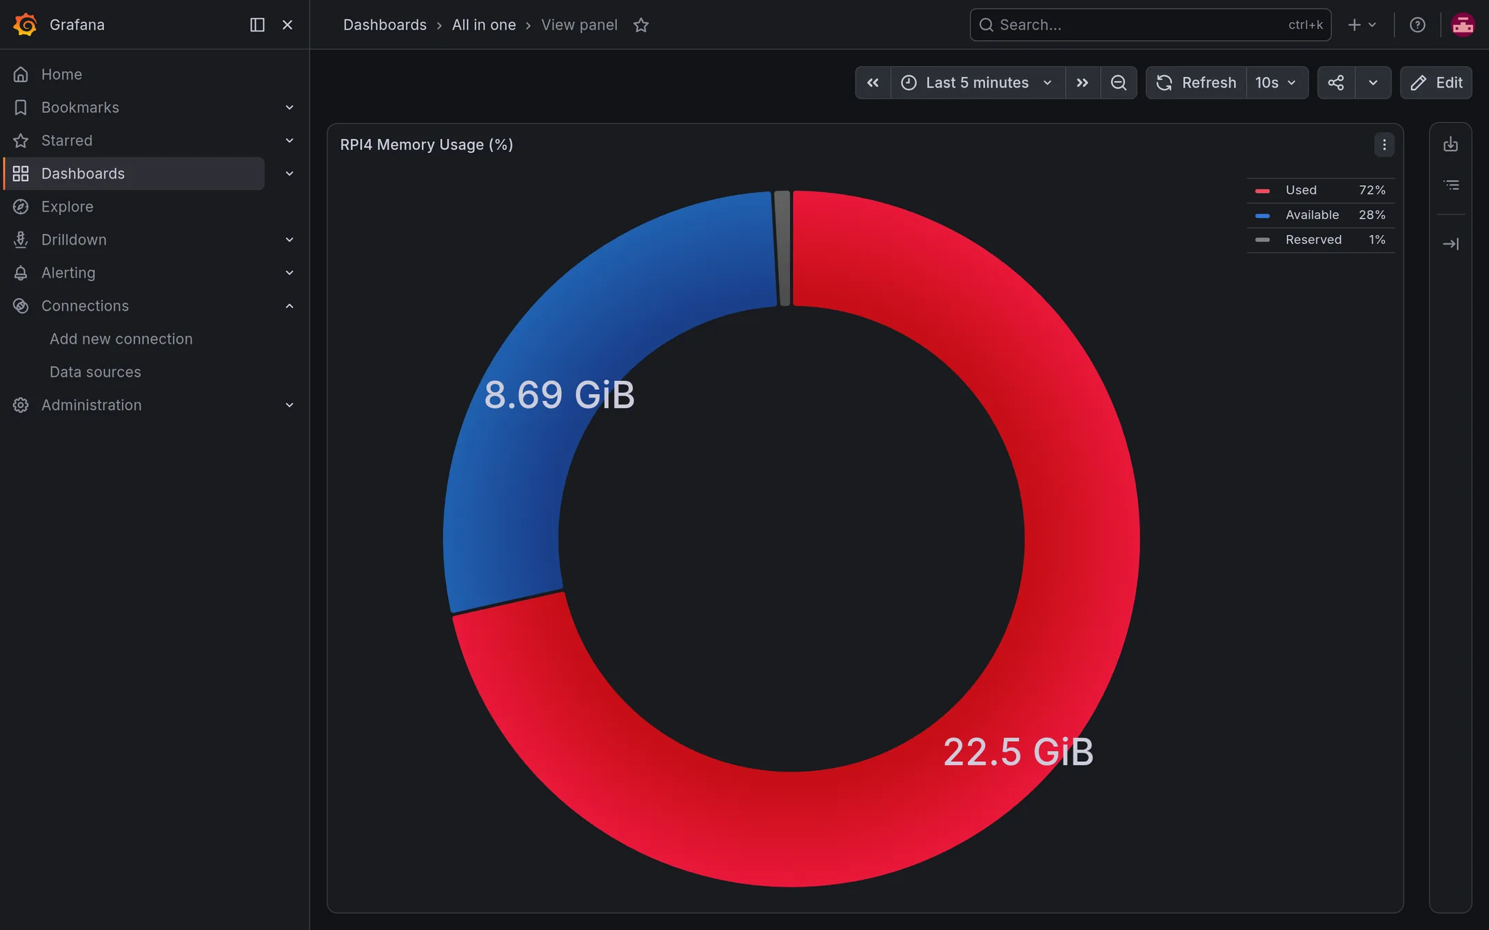Open the plus New menu

tap(1361, 25)
